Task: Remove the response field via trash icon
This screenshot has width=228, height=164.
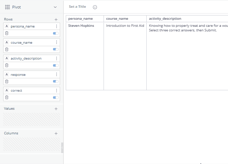Action: tap(7, 81)
